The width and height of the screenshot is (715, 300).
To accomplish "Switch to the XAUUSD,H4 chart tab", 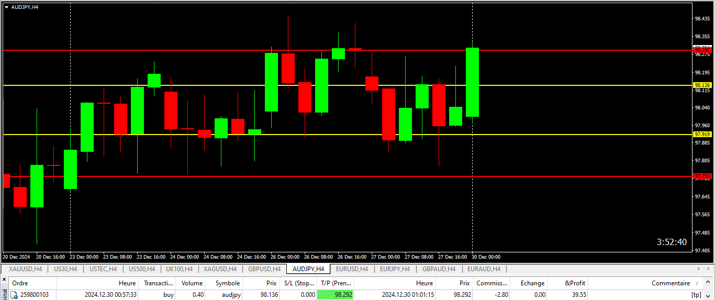I will (25, 269).
